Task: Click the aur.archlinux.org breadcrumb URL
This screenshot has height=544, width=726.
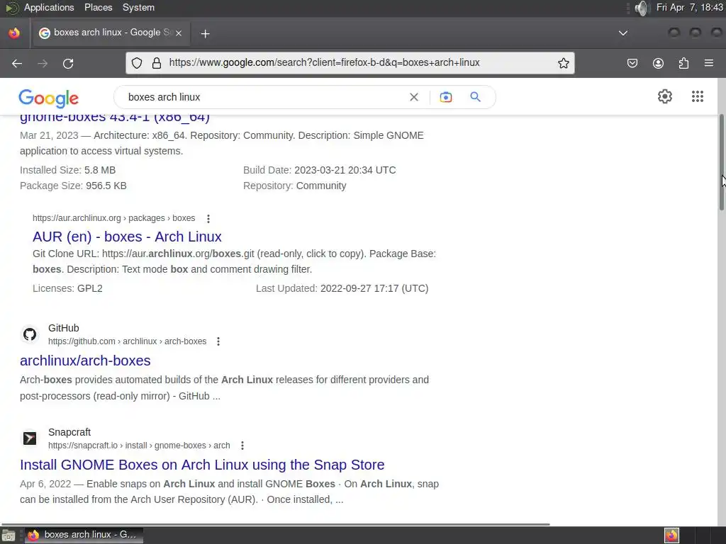Action: [114, 218]
